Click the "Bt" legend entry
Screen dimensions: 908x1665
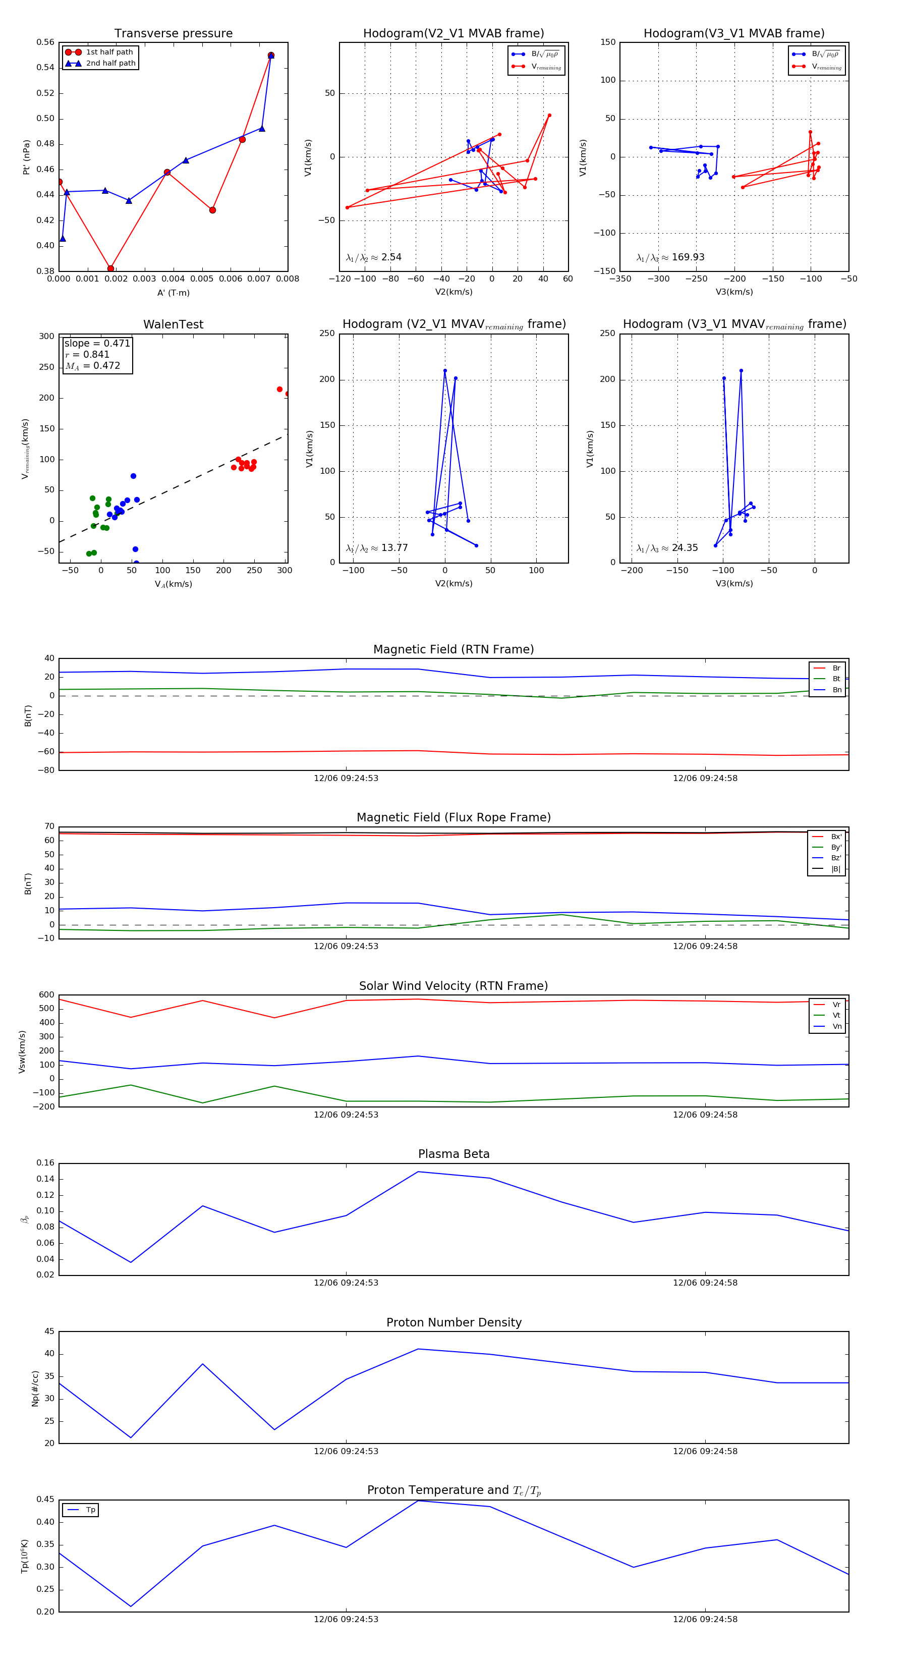[x=827, y=679]
